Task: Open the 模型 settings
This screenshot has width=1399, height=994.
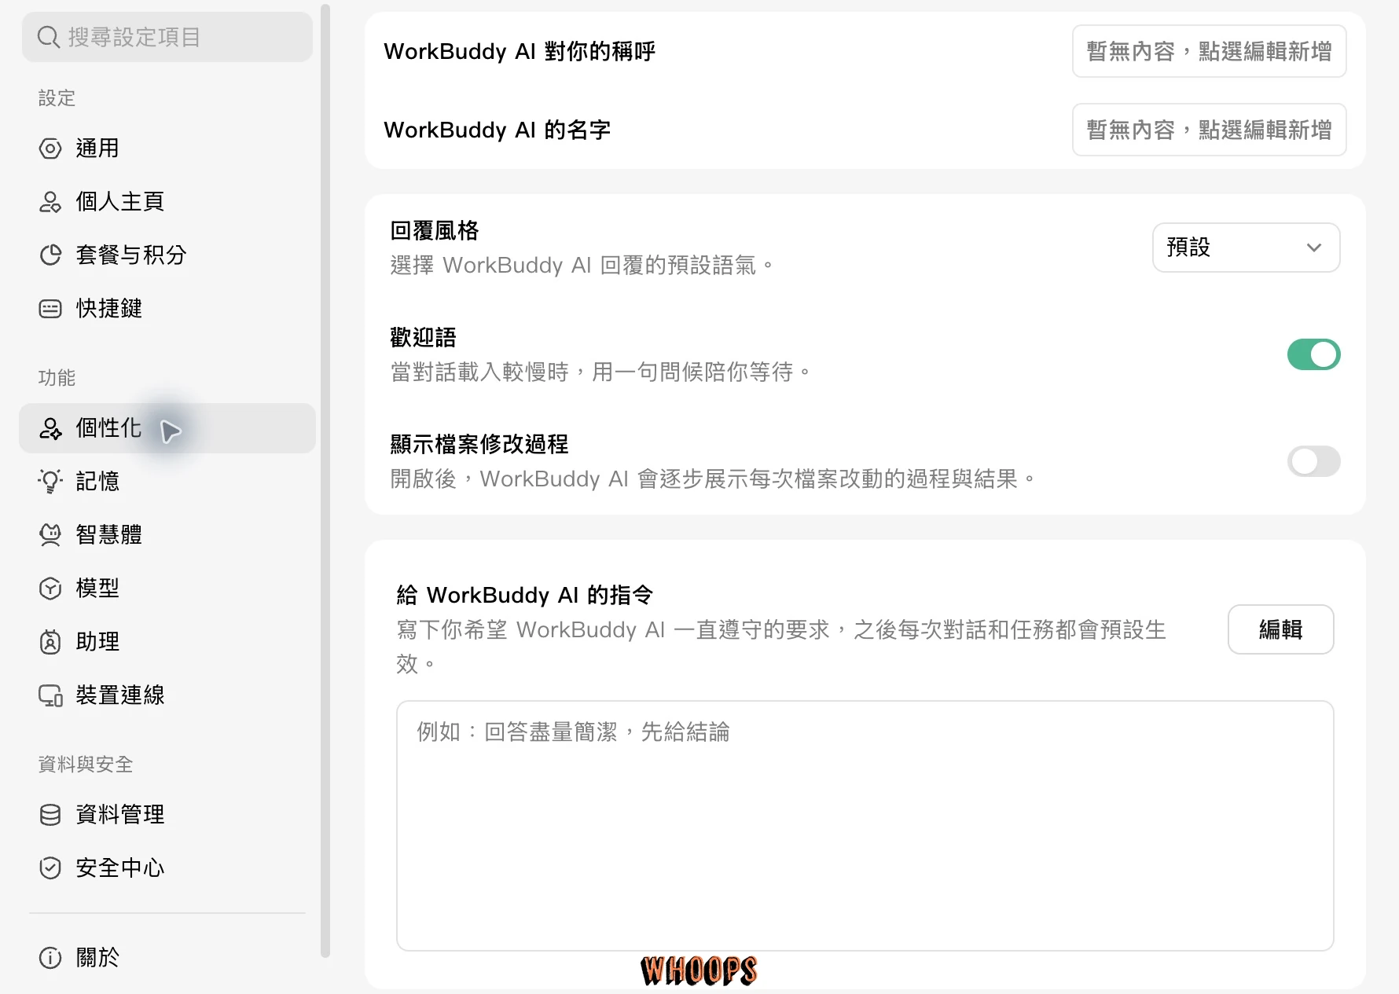Action: [167, 589]
